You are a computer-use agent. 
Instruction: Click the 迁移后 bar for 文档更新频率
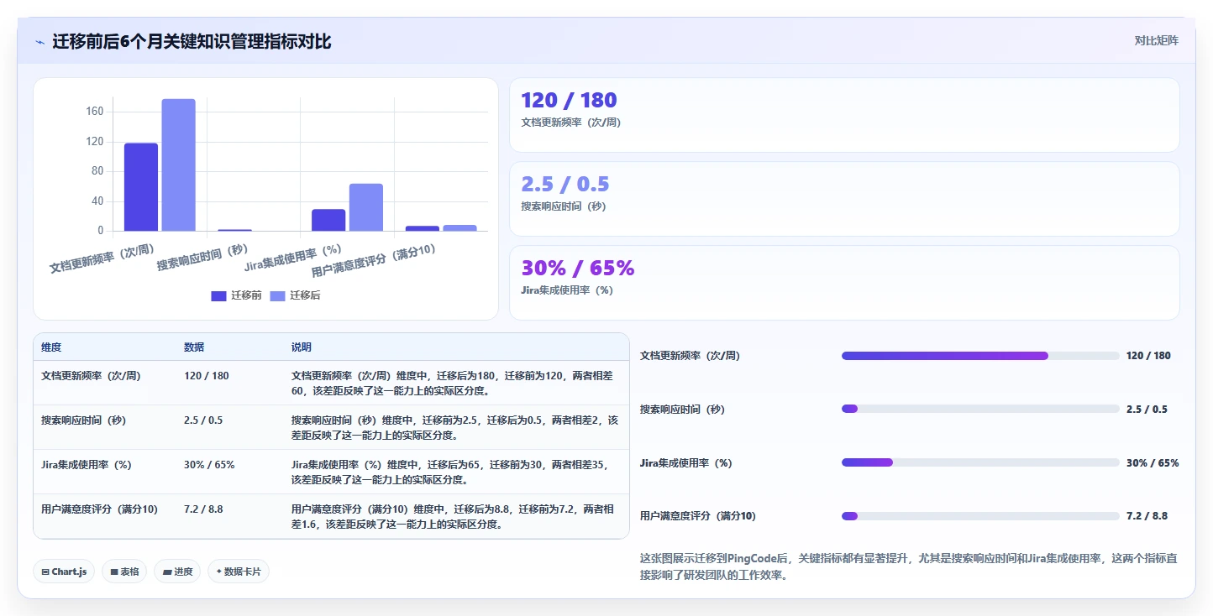(178, 164)
